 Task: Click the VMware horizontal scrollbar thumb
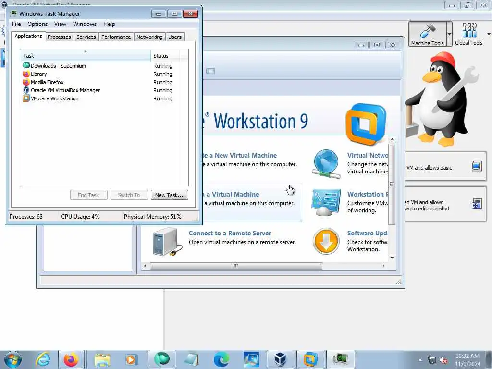point(236,266)
